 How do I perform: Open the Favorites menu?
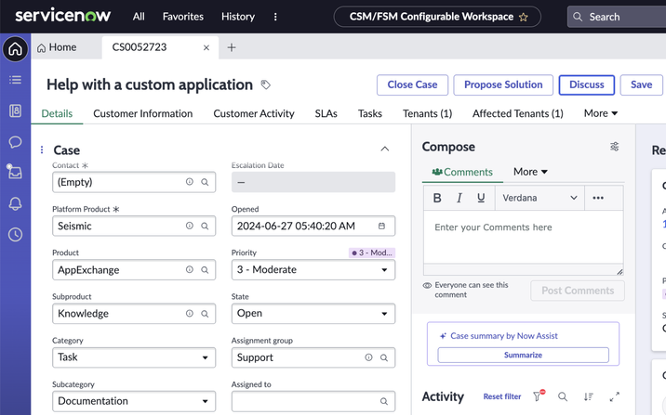[183, 17]
